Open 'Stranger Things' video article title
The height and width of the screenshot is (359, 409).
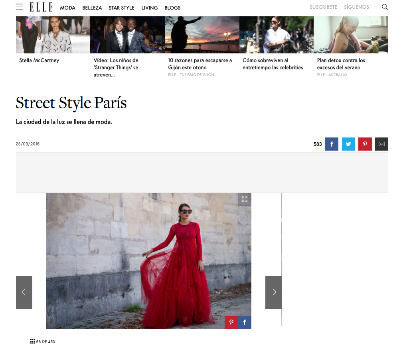(x=116, y=67)
